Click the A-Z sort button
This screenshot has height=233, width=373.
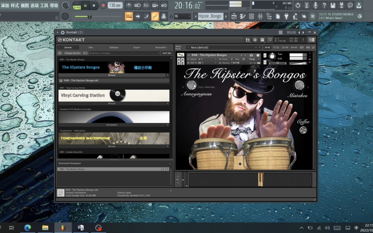click(x=85, y=53)
